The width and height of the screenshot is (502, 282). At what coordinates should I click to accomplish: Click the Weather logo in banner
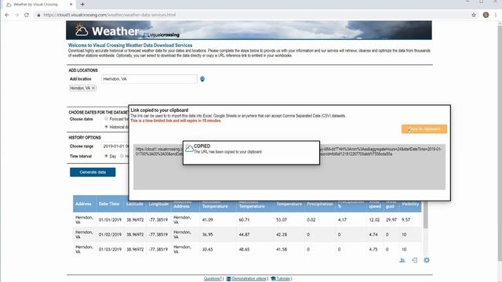[107, 31]
